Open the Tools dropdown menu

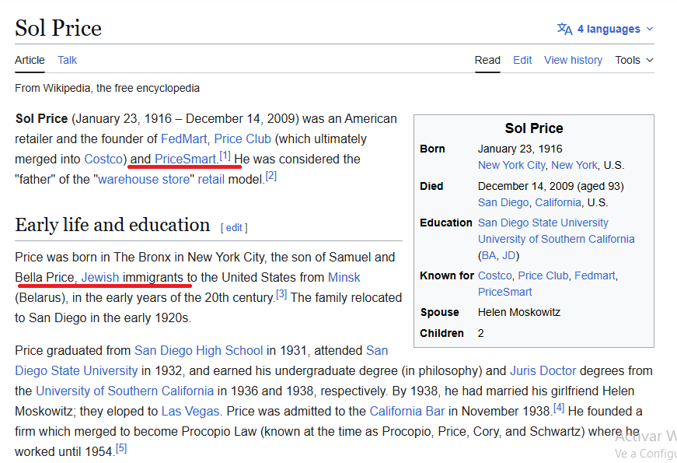tap(633, 60)
